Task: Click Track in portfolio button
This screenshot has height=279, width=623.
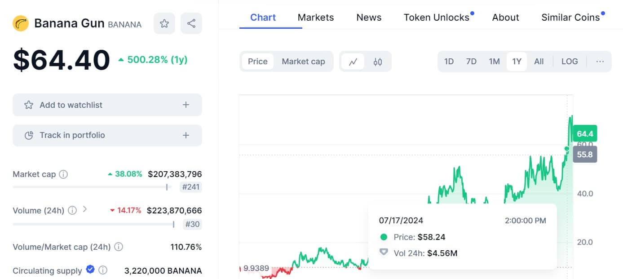Action: [x=107, y=135]
